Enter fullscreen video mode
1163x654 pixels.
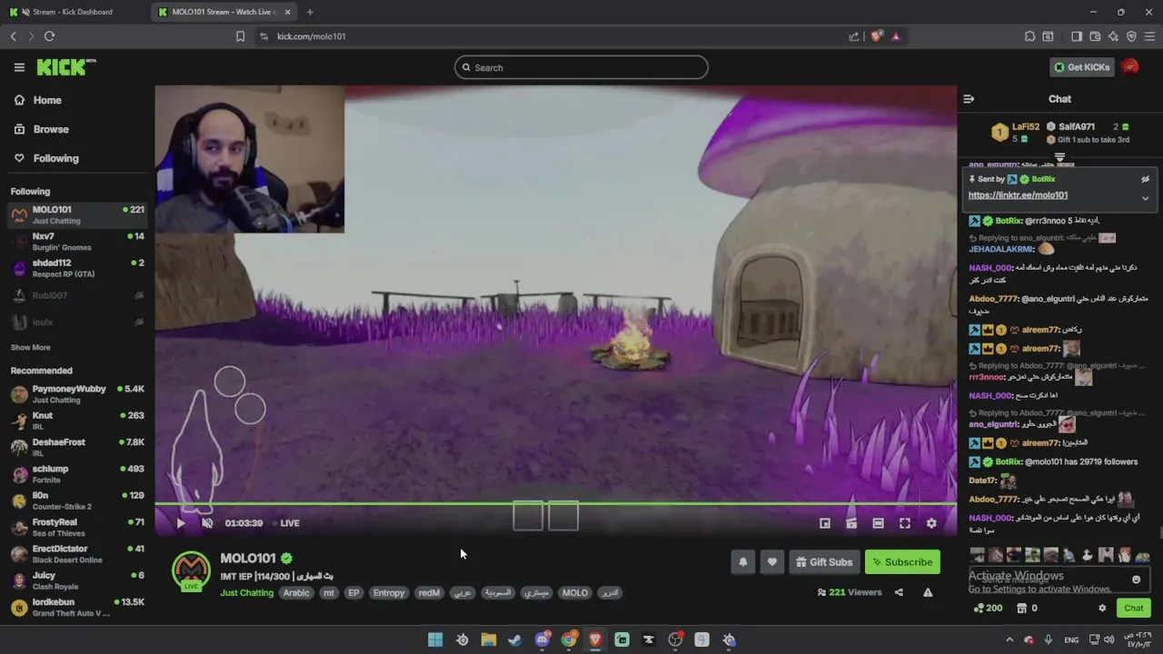click(x=905, y=523)
